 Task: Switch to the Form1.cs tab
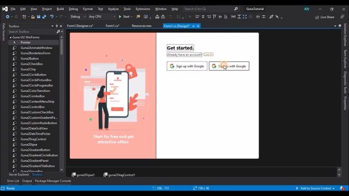(112, 26)
